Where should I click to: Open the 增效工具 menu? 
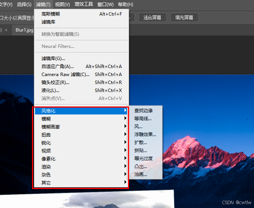84,4
